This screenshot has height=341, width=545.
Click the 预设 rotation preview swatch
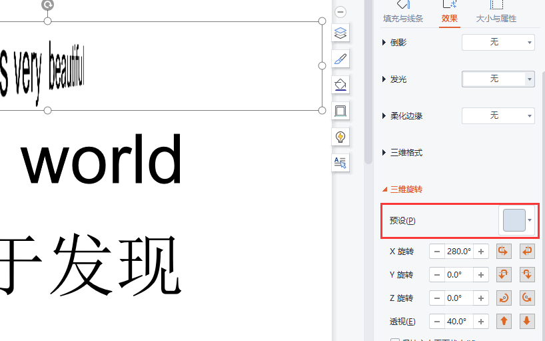pyautogui.click(x=514, y=220)
